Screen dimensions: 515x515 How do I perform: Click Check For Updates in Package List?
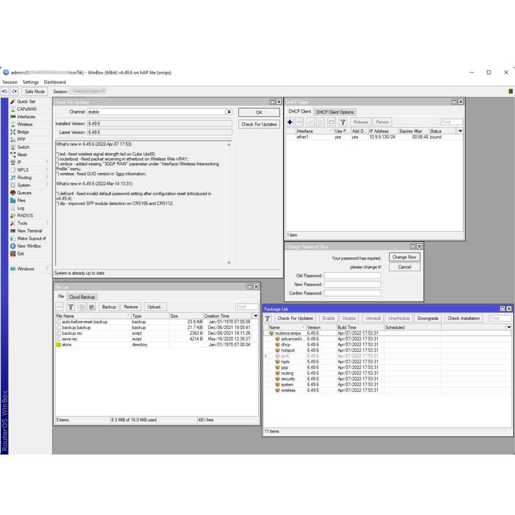click(x=295, y=318)
